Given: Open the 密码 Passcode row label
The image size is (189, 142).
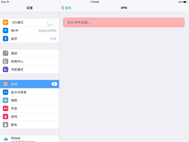Looking at the screenshot, I should (x=14, y=117).
